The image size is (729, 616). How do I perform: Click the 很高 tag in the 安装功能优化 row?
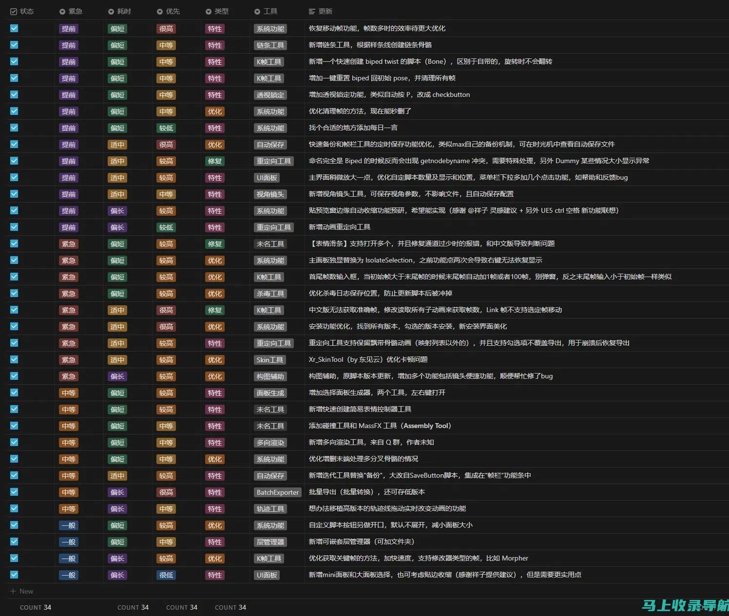pos(166,327)
